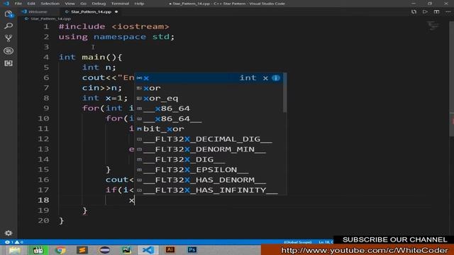
Task: Click the Split Editor icon
Action: coord(436,12)
